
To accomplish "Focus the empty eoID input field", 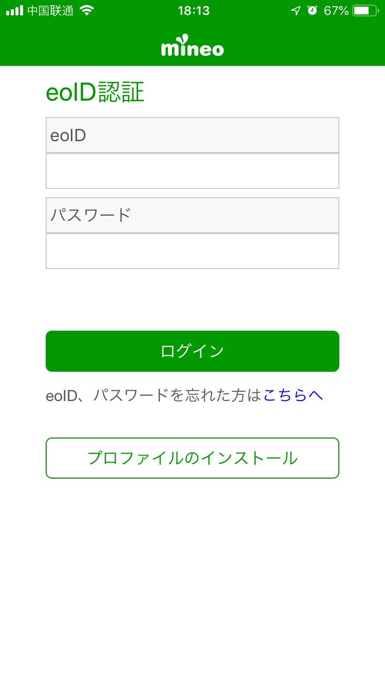I will coord(192,171).
